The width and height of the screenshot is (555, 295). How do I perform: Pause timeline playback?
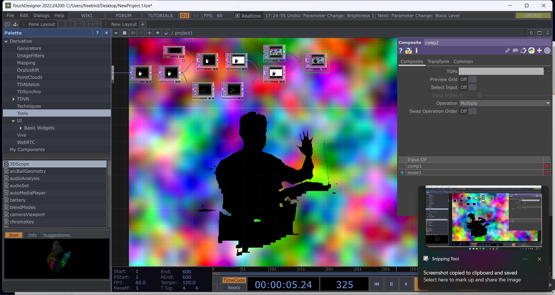tap(391, 284)
